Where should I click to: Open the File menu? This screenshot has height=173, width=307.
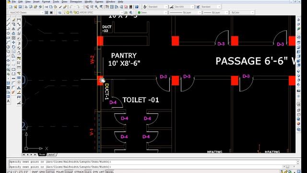click(13, 1)
